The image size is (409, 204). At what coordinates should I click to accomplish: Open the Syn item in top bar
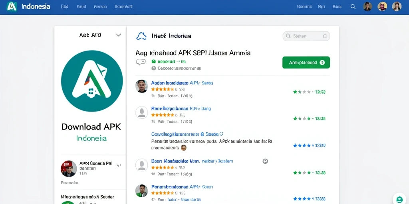[x=322, y=7]
